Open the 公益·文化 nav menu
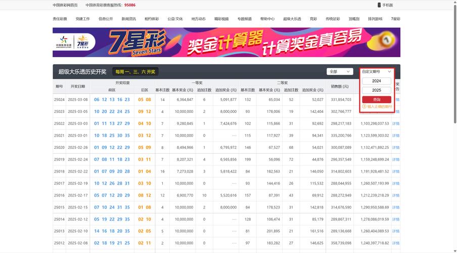 [175, 19]
